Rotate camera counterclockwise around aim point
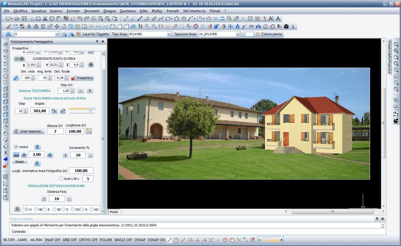The width and height of the screenshot is (401, 246). click(54, 111)
